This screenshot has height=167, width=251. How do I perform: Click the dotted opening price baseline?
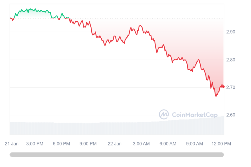tap(117, 18)
